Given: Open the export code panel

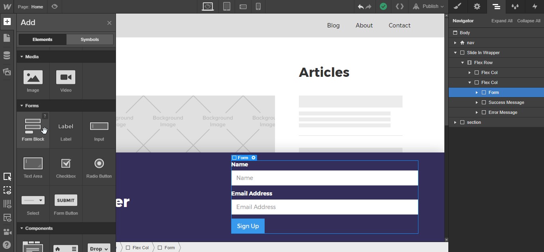Looking at the screenshot, I should click(x=400, y=6).
